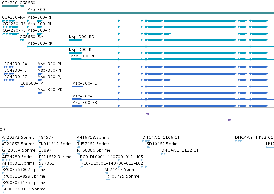Click the 484577 feature label
This screenshot has height=194, width=274.
[x=46, y=138]
